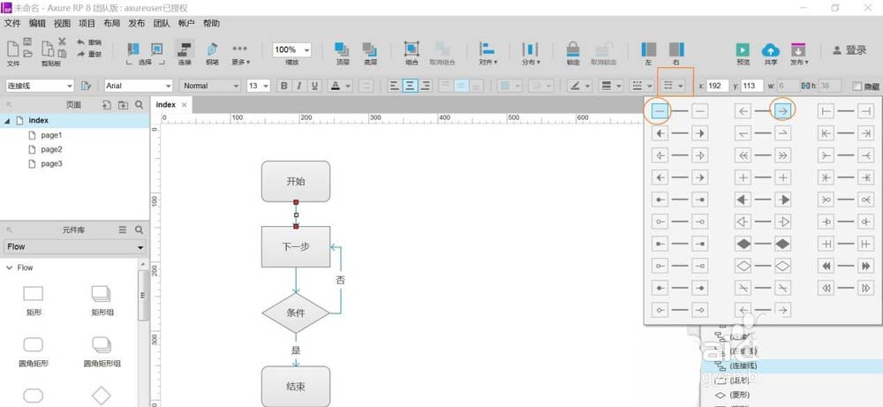The height and width of the screenshot is (407, 883).
Task: Choose the double chevron left arrowhead style
Action: click(x=743, y=155)
